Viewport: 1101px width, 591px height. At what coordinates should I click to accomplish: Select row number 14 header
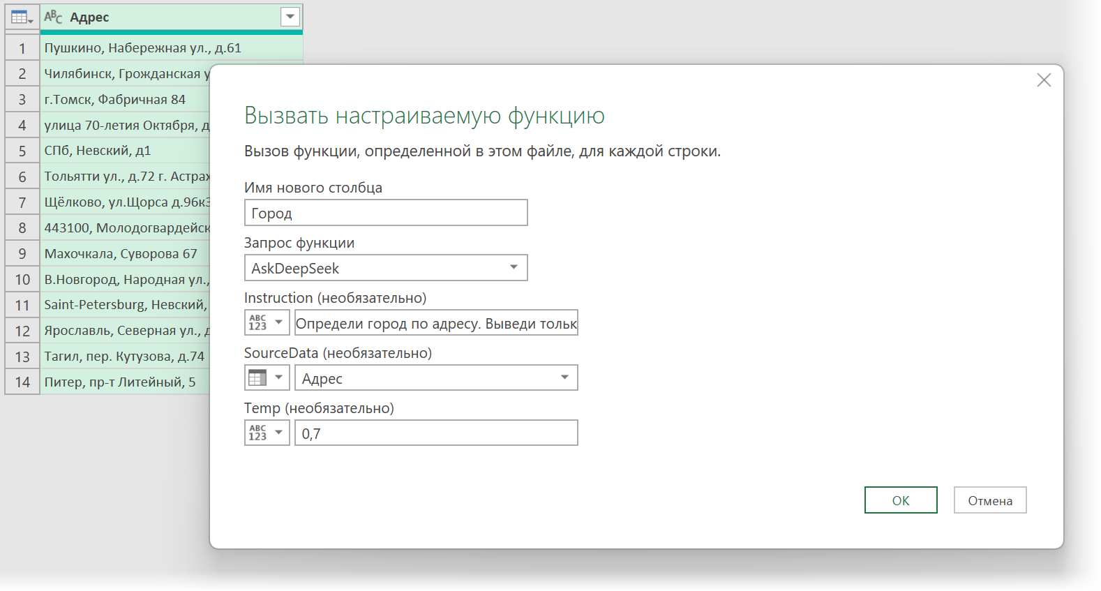(x=22, y=382)
